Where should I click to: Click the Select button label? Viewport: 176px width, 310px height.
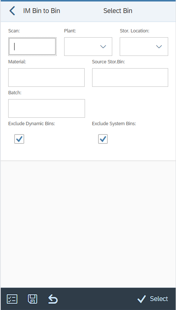click(159, 299)
